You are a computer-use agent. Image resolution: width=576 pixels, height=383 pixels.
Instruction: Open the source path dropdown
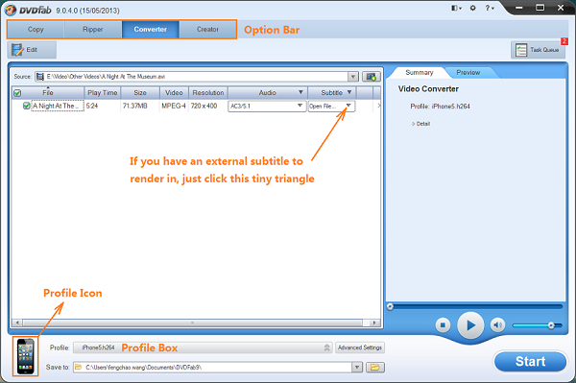(353, 77)
